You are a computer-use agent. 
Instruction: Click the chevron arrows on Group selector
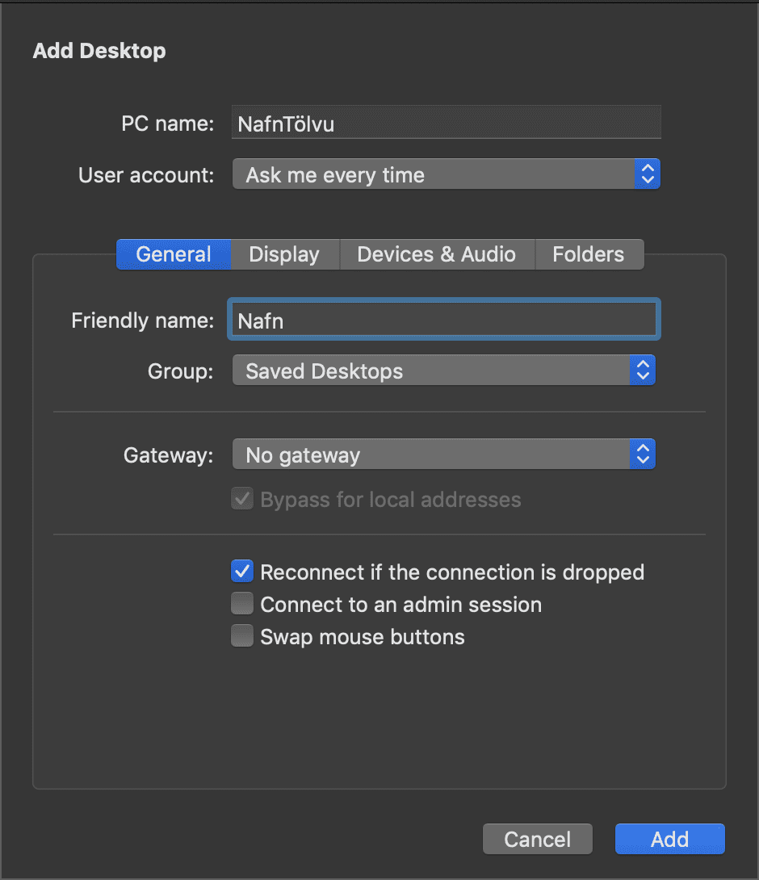642,371
